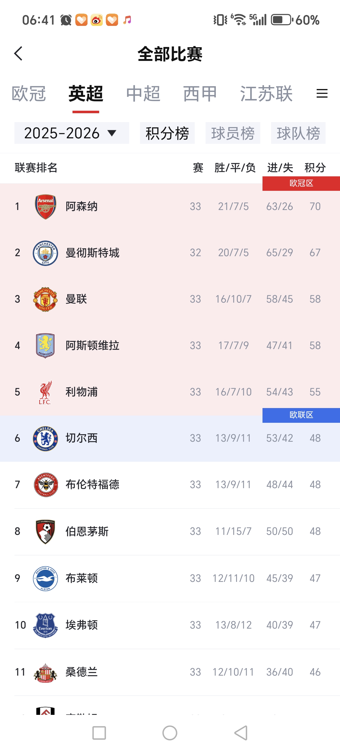
Task: Select the 积分榜 button
Action: [167, 133]
